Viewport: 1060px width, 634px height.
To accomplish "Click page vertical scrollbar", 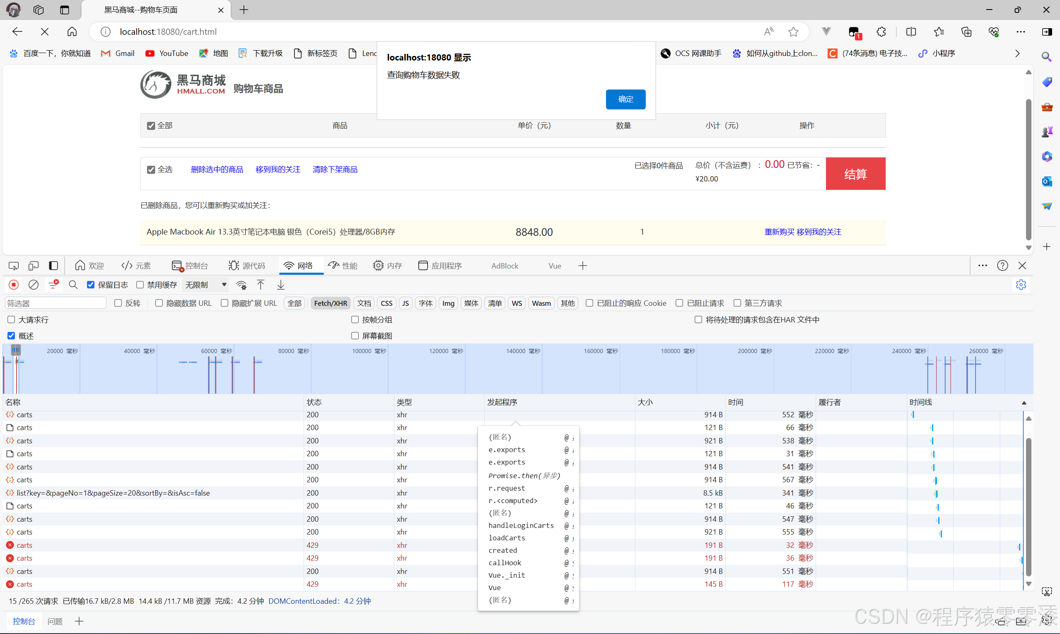I will click(x=1029, y=169).
